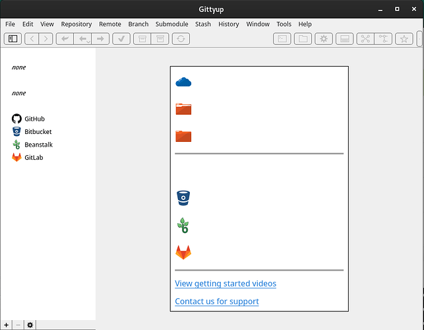Select the GitLab entry in the sidebar
Viewport: 424px width, 330px height.
28,157
